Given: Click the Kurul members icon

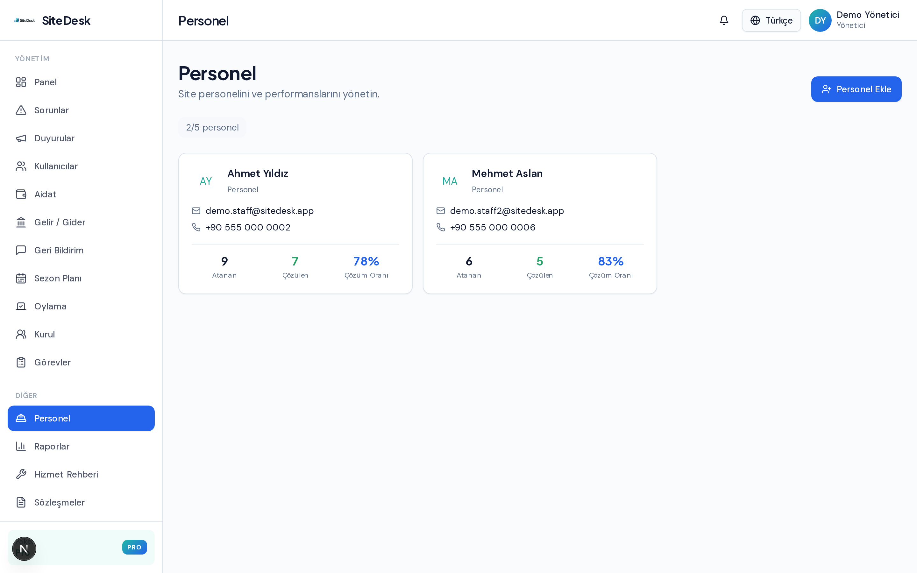Looking at the screenshot, I should [x=21, y=334].
